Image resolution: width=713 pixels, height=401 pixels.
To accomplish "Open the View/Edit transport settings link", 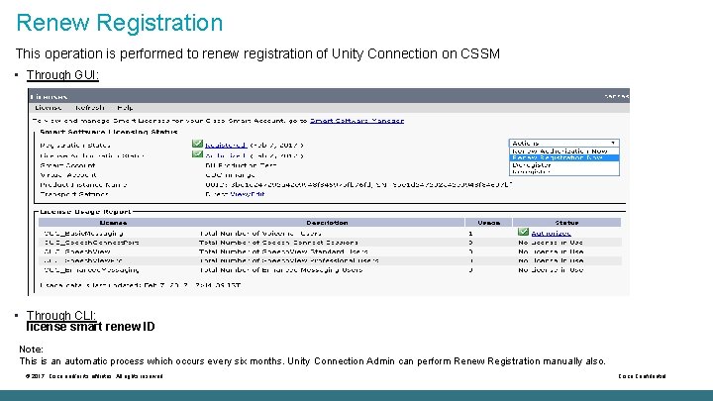I will coord(248,194).
